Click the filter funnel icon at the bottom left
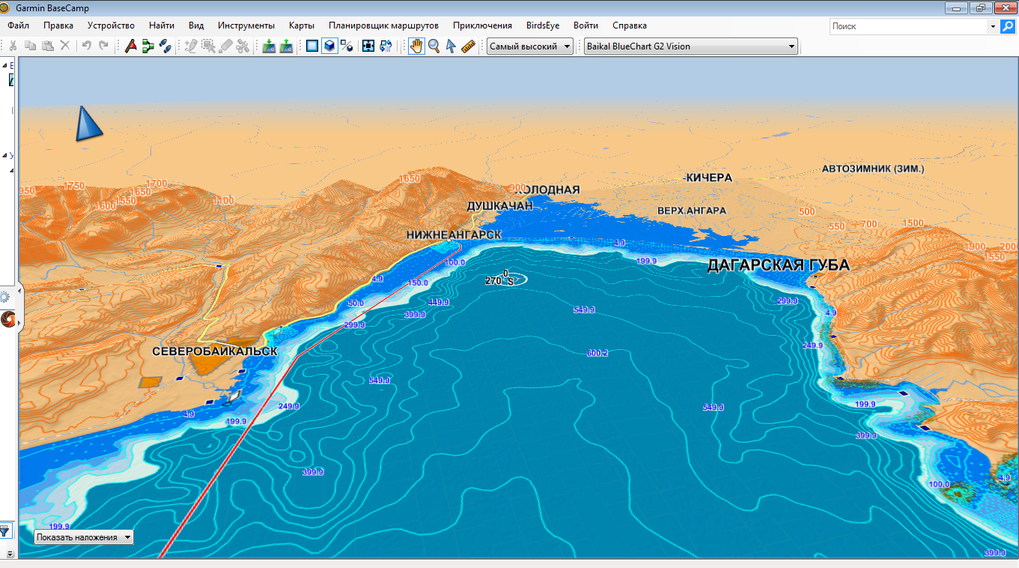The height and width of the screenshot is (568, 1019). (4, 531)
